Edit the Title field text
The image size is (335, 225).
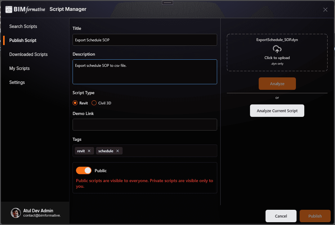point(145,40)
